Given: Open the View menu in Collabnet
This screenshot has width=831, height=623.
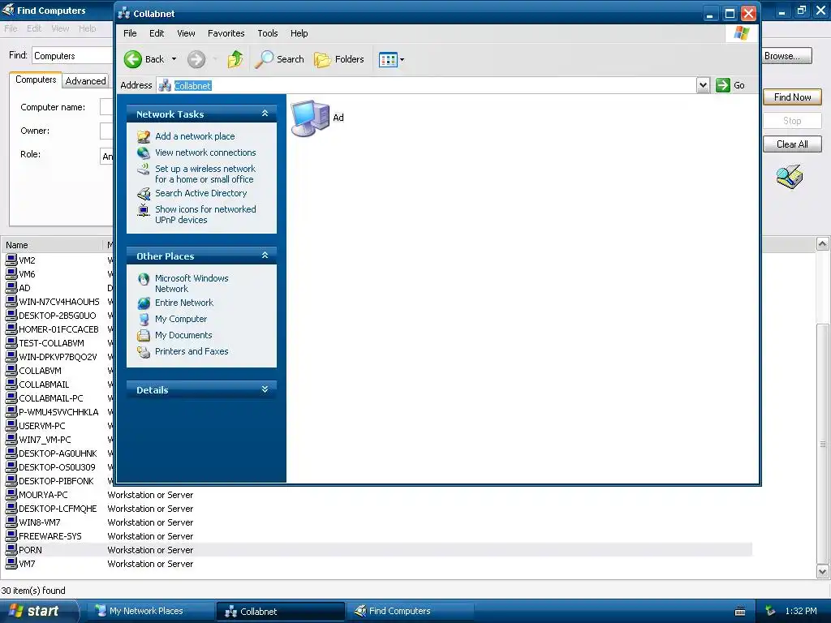Looking at the screenshot, I should tap(186, 33).
